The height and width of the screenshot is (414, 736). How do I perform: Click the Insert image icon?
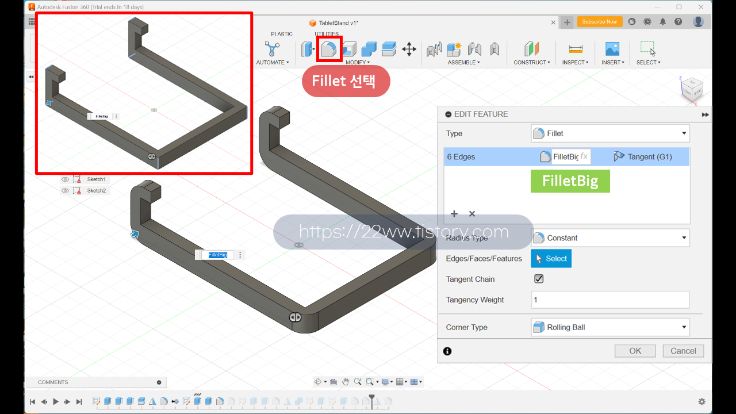click(x=612, y=49)
